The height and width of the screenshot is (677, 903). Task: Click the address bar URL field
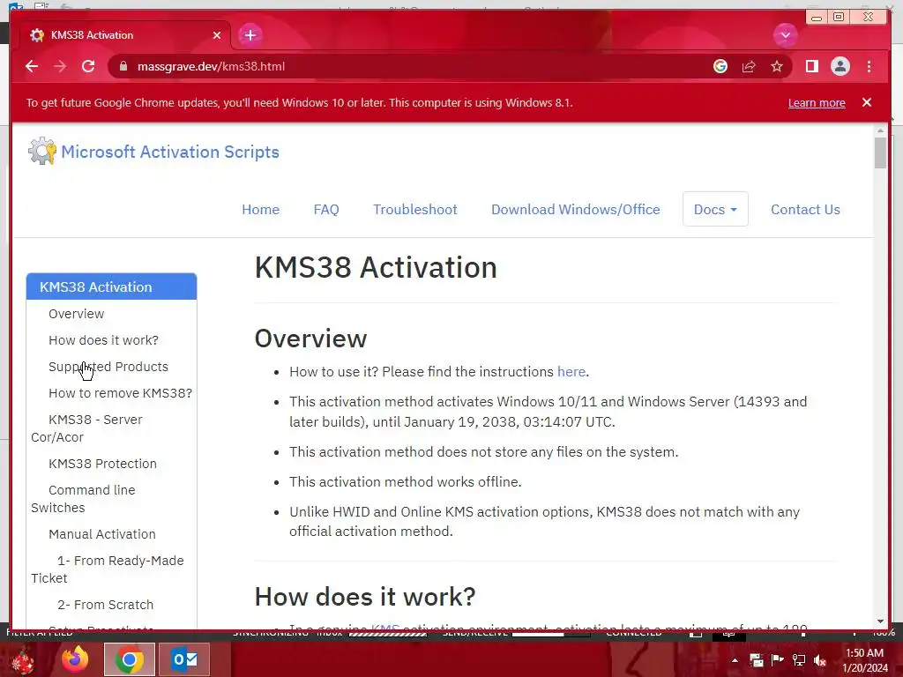(414, 66)
